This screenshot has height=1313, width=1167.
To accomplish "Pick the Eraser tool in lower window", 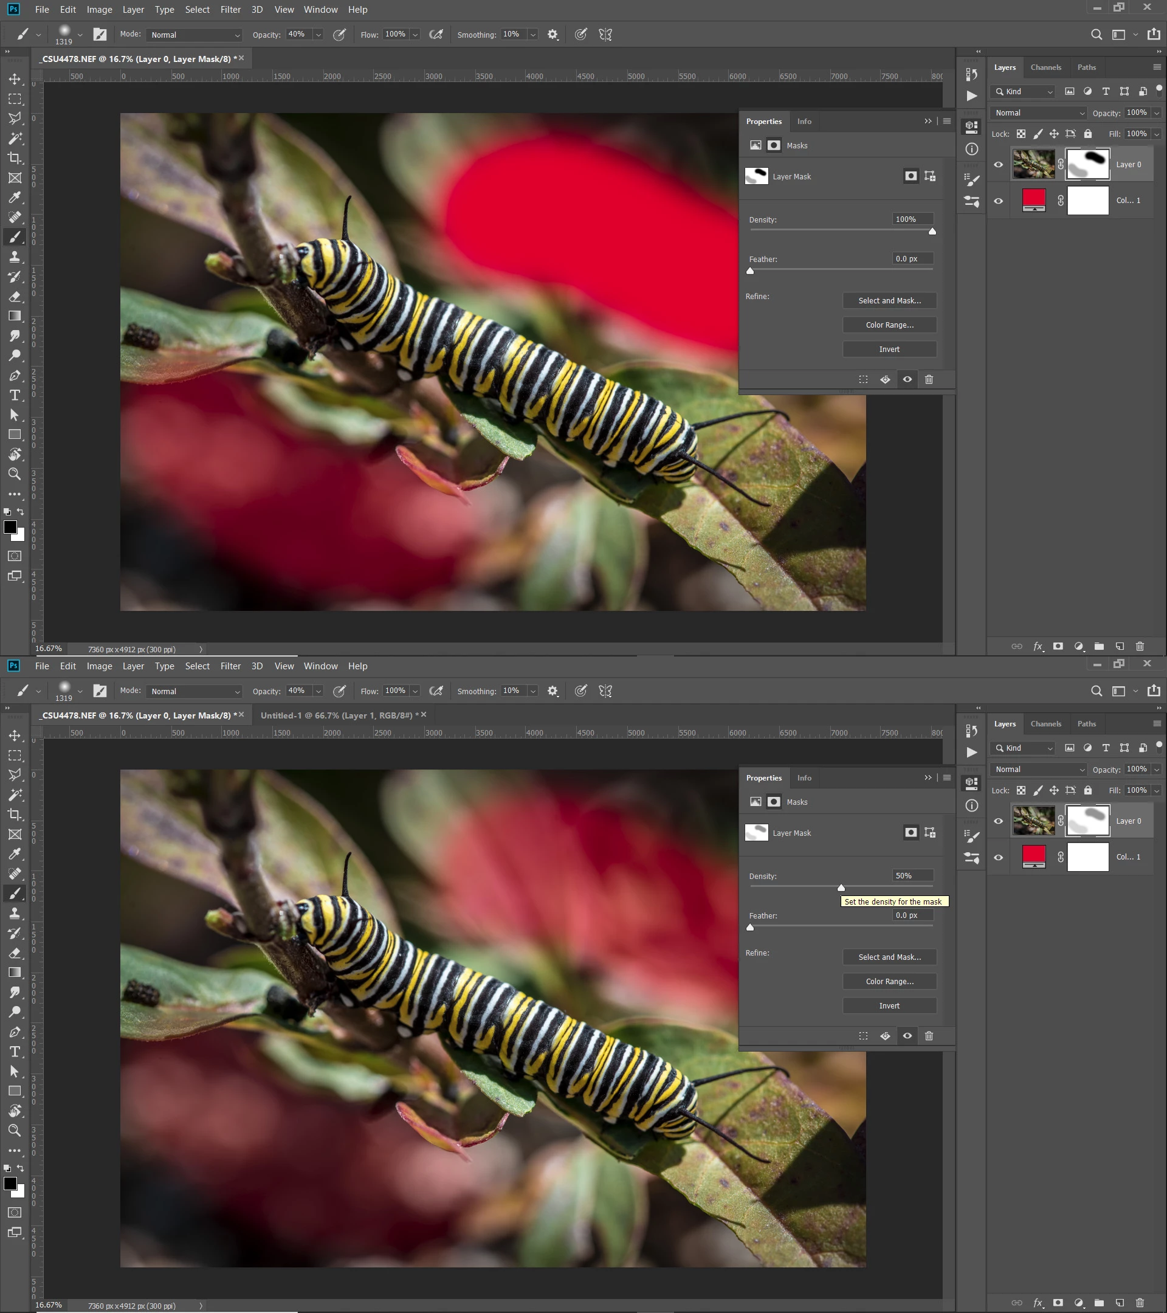I will coord(15,953).
